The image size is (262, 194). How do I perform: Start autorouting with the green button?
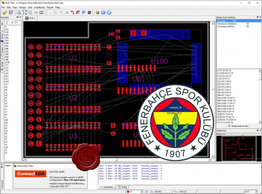tap(97, 13)
